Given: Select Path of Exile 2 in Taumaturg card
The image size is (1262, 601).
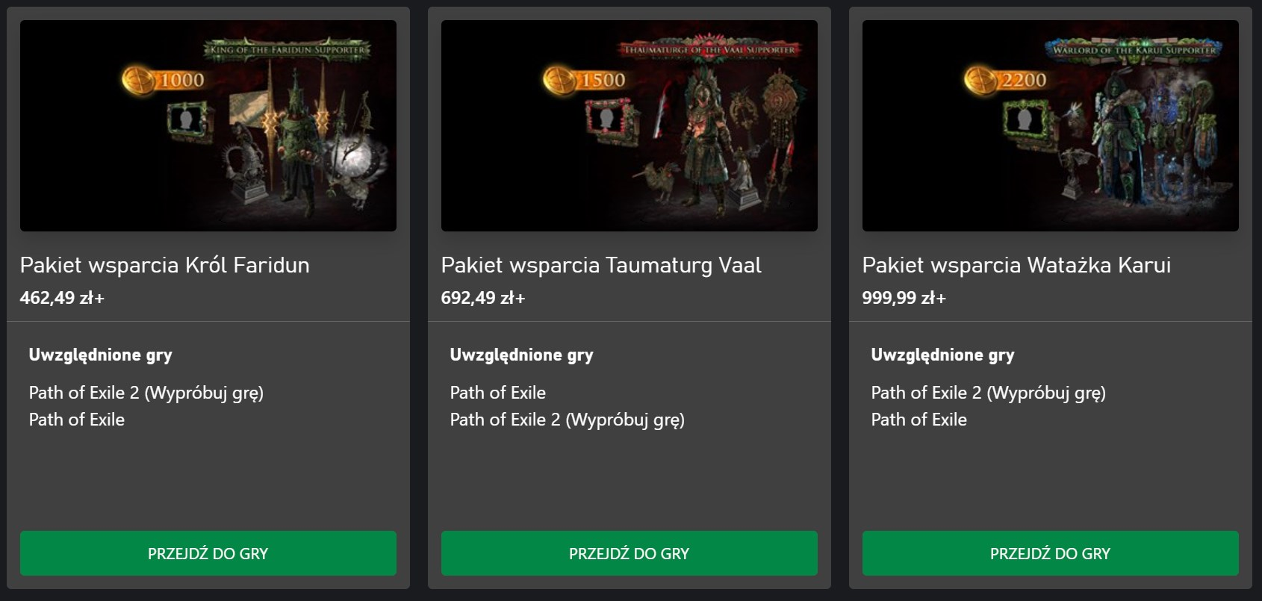Looking at the screenshot, I should point(567,420).
